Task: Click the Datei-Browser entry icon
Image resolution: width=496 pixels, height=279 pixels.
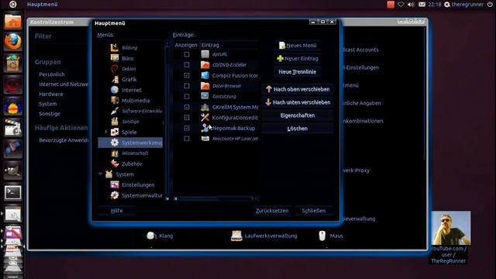Action: pyautogui.click(x=205, y=86)
